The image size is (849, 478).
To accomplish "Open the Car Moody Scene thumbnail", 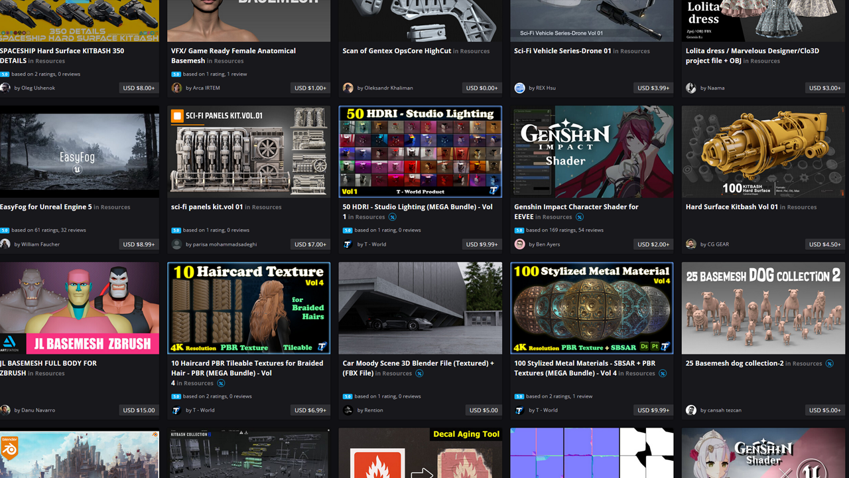I will [420, 308].
